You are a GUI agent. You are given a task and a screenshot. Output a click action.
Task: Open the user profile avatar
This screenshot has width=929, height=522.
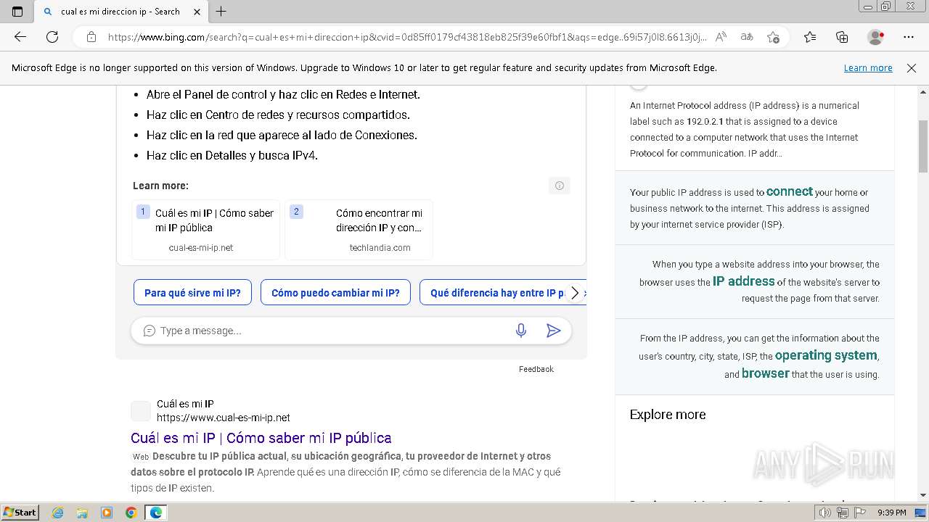876,37
